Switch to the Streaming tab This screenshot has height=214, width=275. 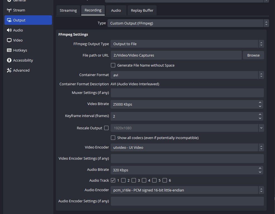point(68,10)
